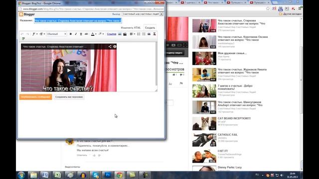
Task: Switch to 'Что такое' Chrome tab
Action: [x=213, y=2]
